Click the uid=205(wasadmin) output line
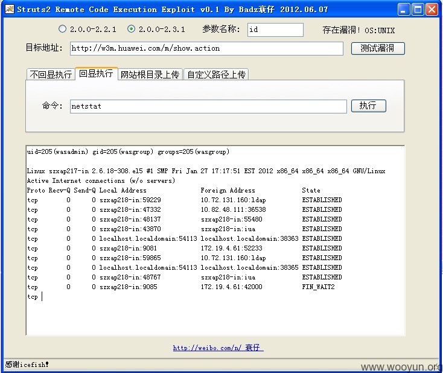 [x=128, y=151]
